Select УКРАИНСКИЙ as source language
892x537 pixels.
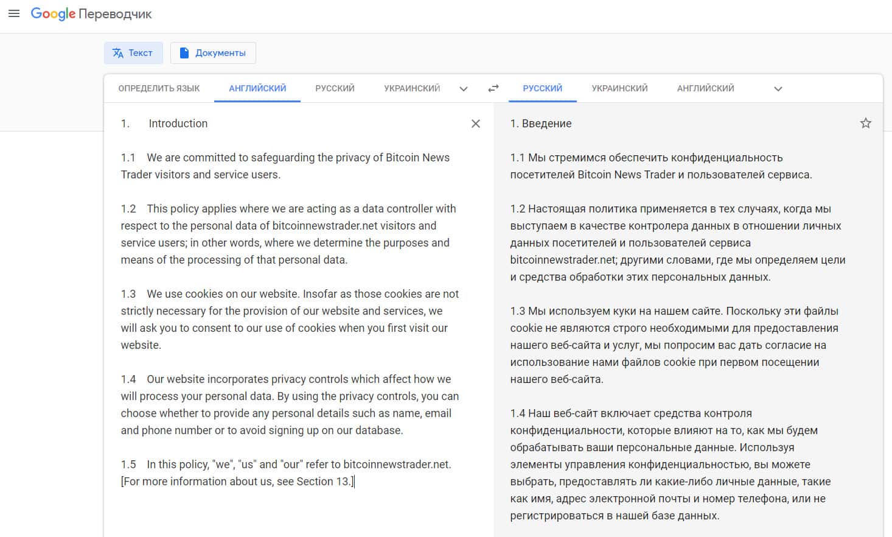(x=412, y=88)
